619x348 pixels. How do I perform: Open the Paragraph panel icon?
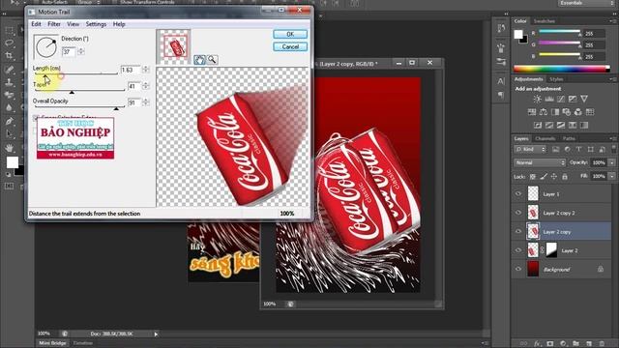click(501, 95)
